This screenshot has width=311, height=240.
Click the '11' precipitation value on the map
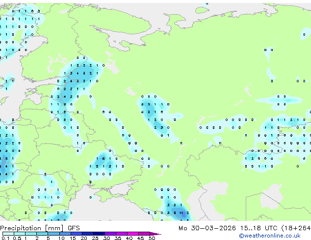point(181,213)
